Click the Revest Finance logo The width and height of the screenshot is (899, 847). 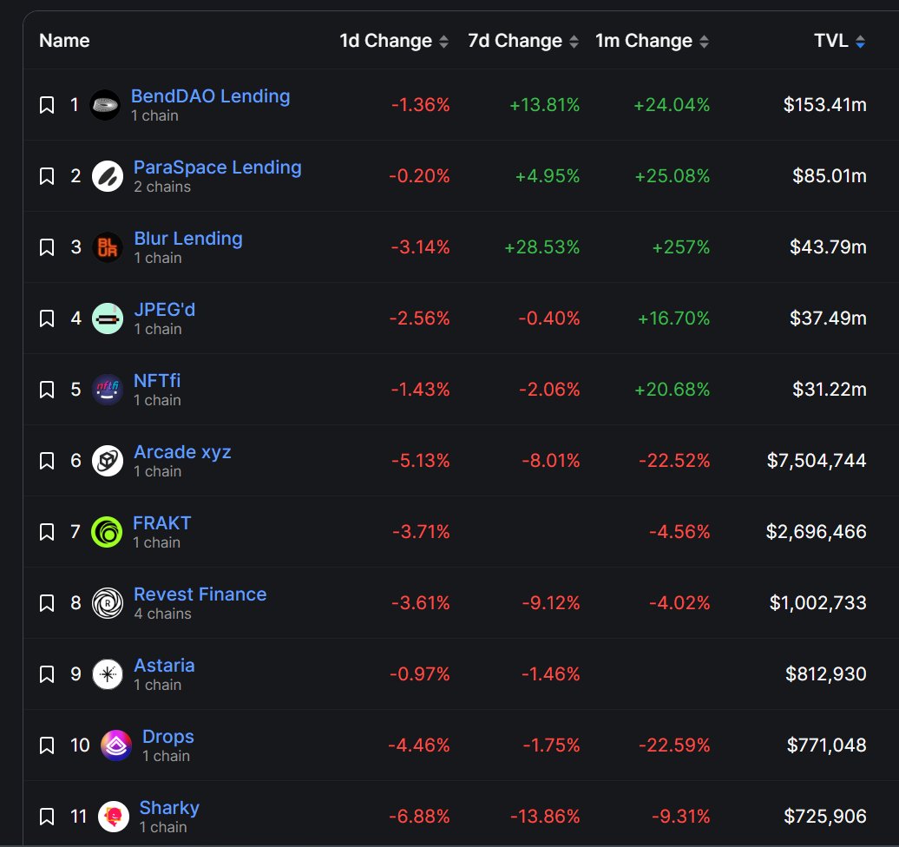[x=108, y=602]
